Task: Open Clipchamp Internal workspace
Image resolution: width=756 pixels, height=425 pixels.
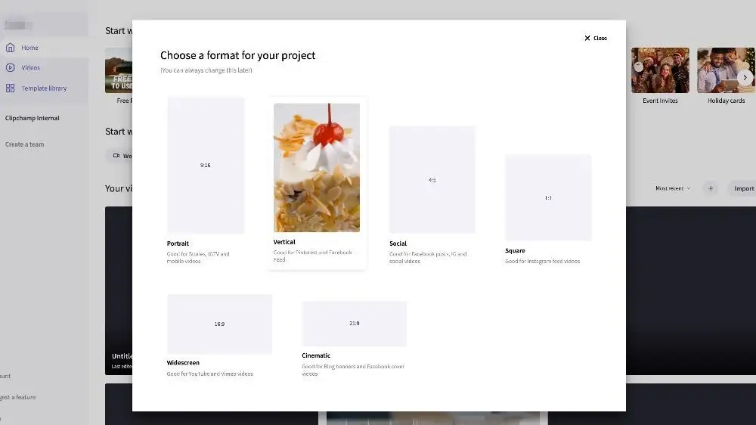Action: pos(33,118)
